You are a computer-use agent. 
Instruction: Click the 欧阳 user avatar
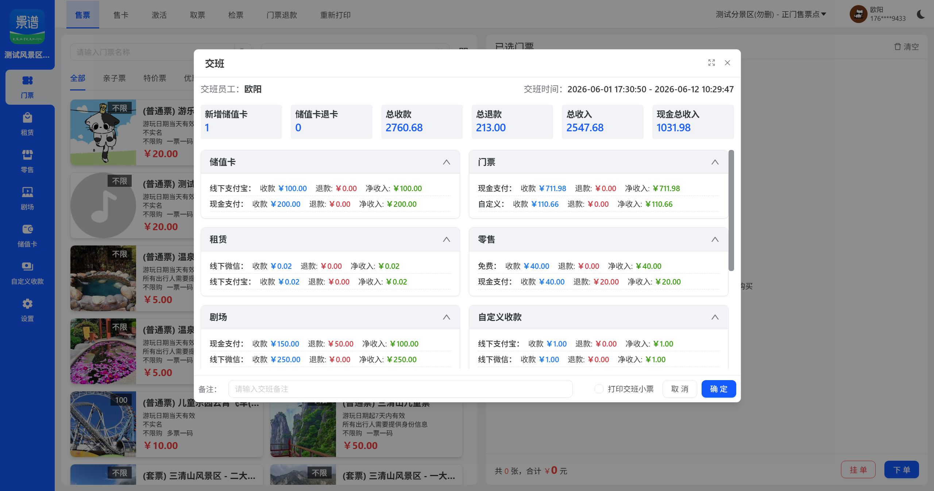(x=858, y=15)
